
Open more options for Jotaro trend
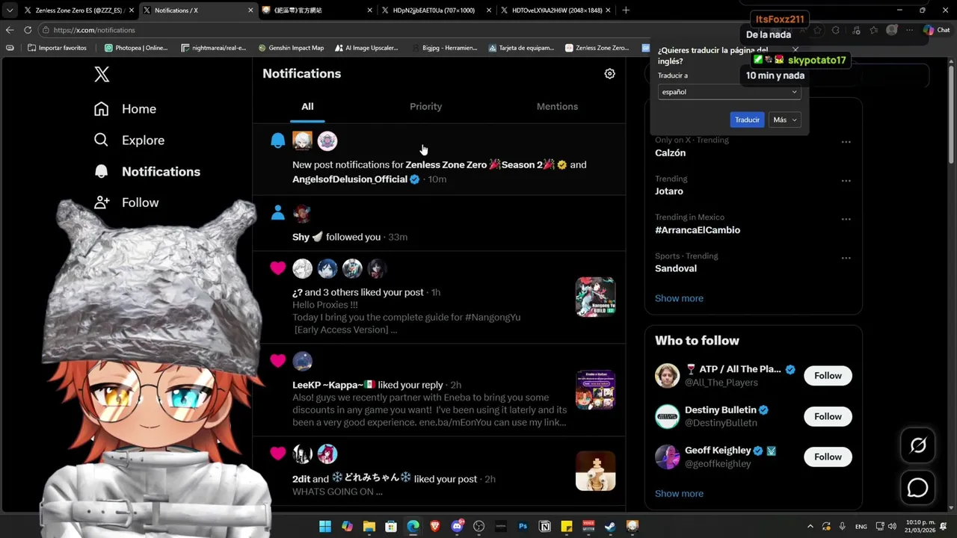(846, 181)
